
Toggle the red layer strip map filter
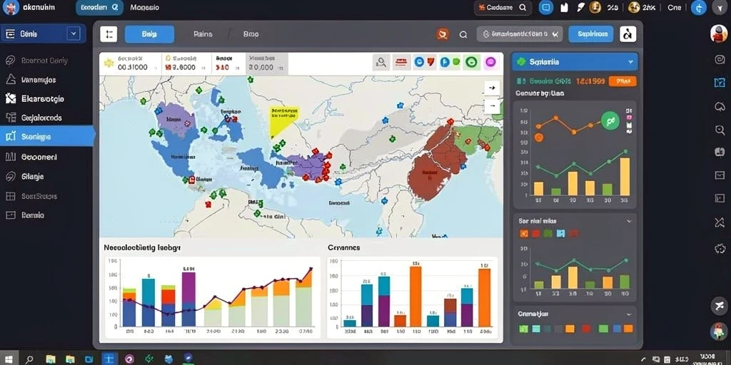coord(401,62)
